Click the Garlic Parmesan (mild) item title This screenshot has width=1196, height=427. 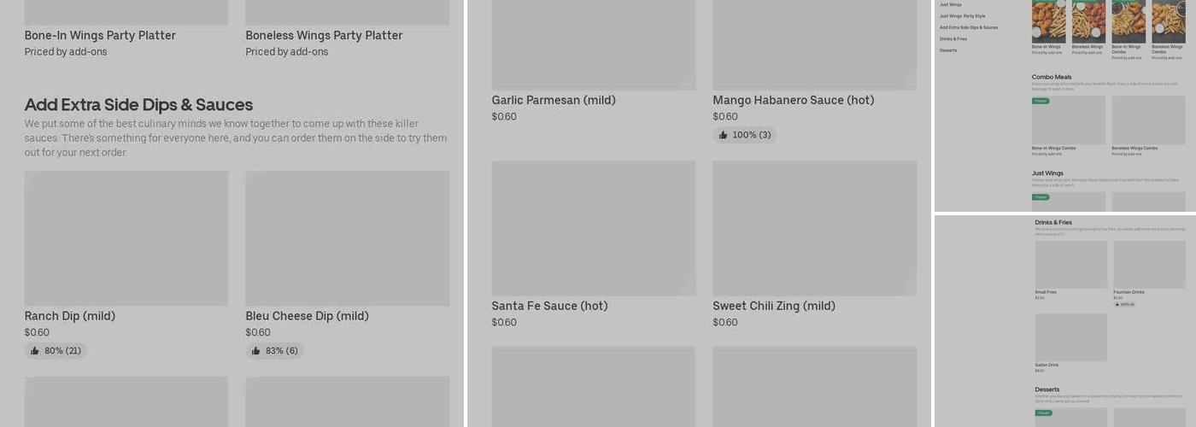click(554, 100)
